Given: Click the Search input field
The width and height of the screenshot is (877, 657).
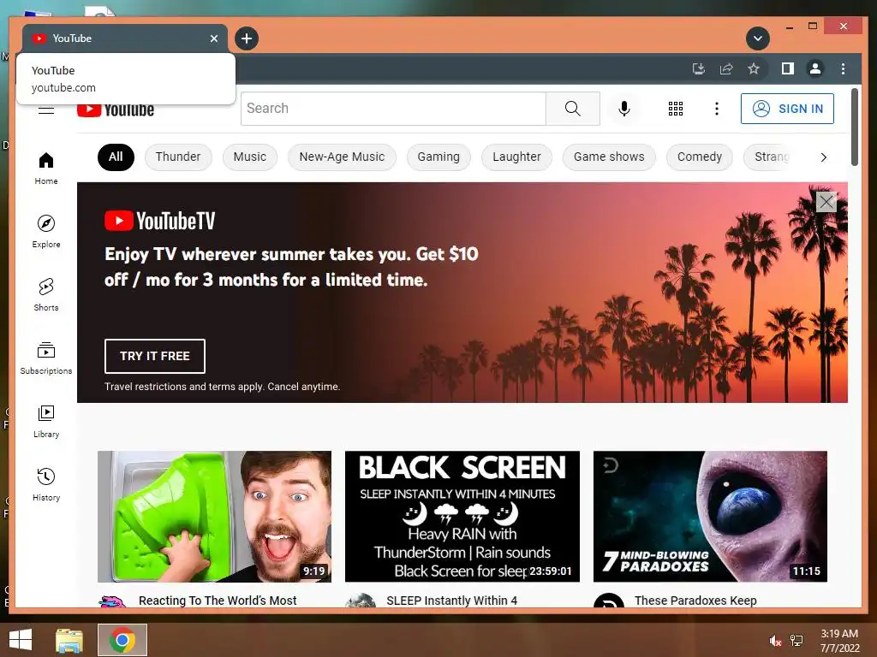Looking at the screenshot, I should pyautogui.click(x=393, y=109).
